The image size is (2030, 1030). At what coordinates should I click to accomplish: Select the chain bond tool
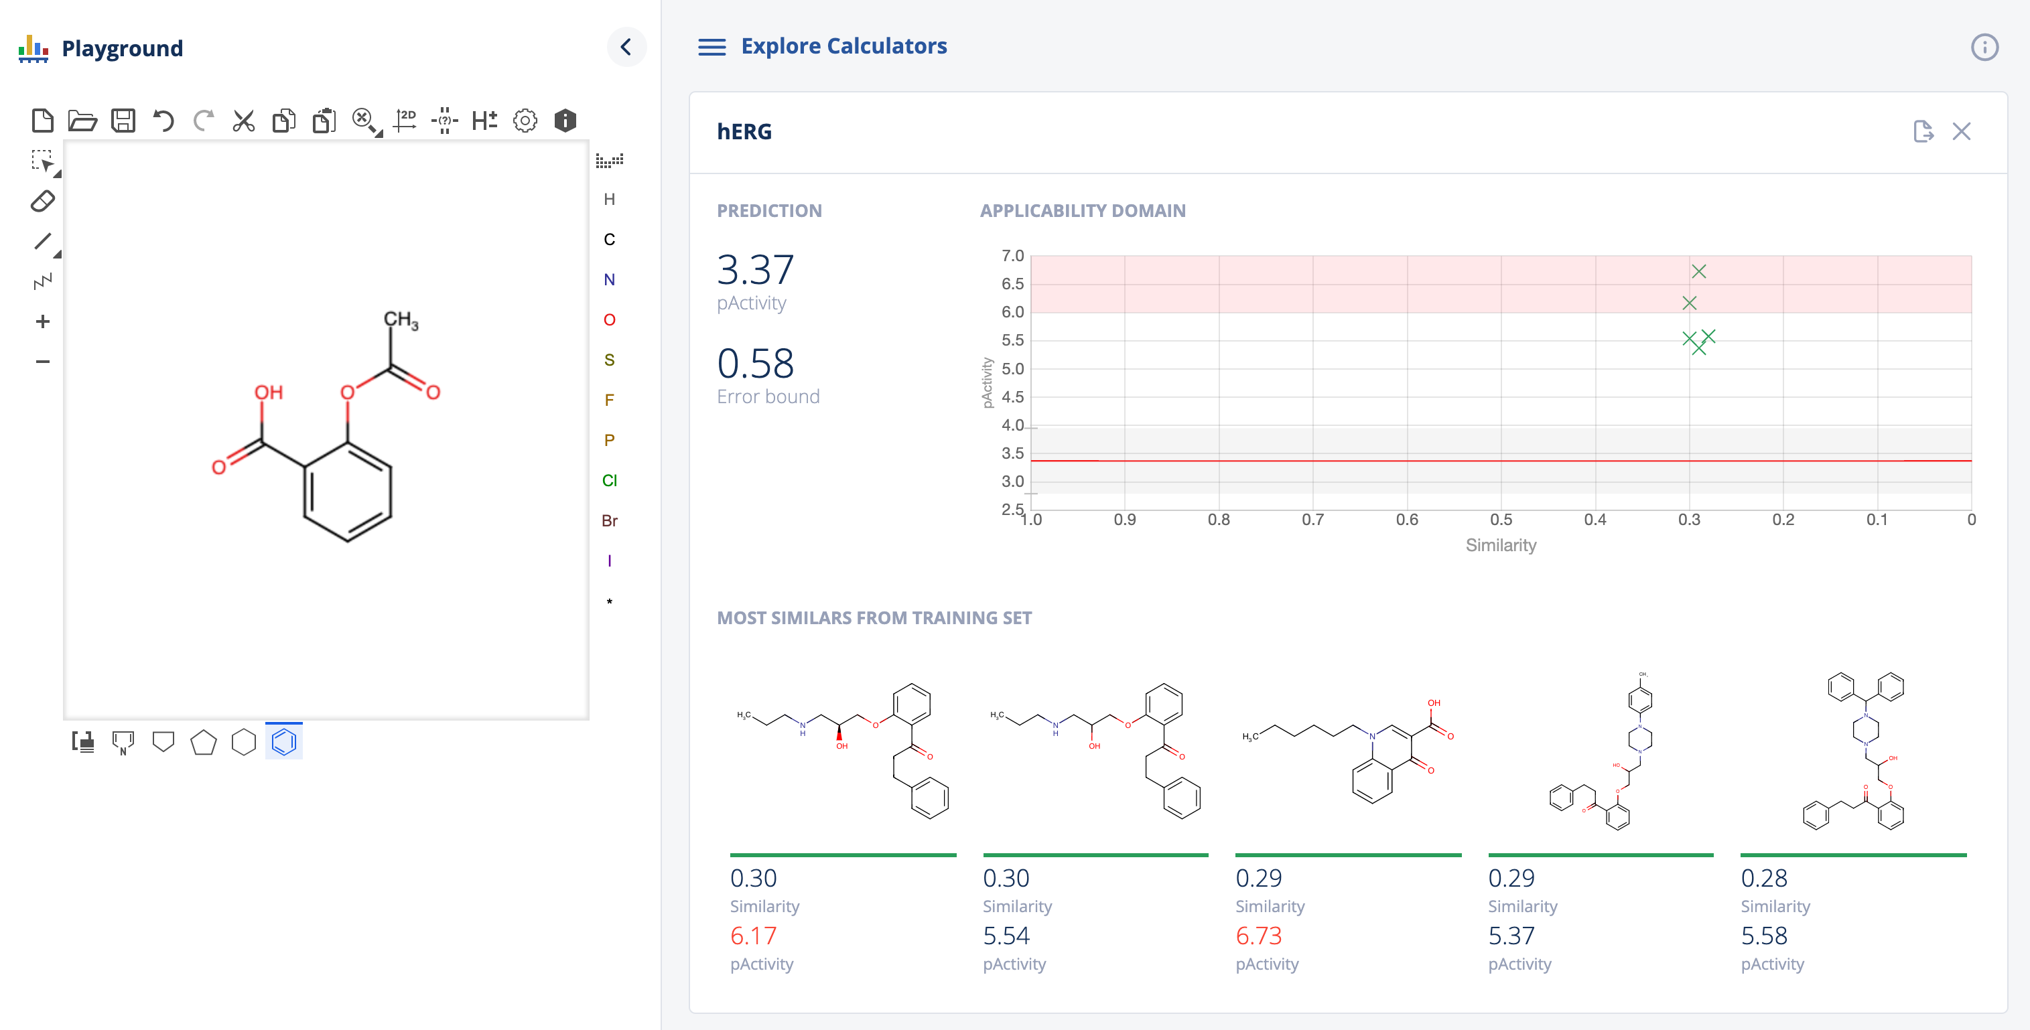click(x=43, y=281)
